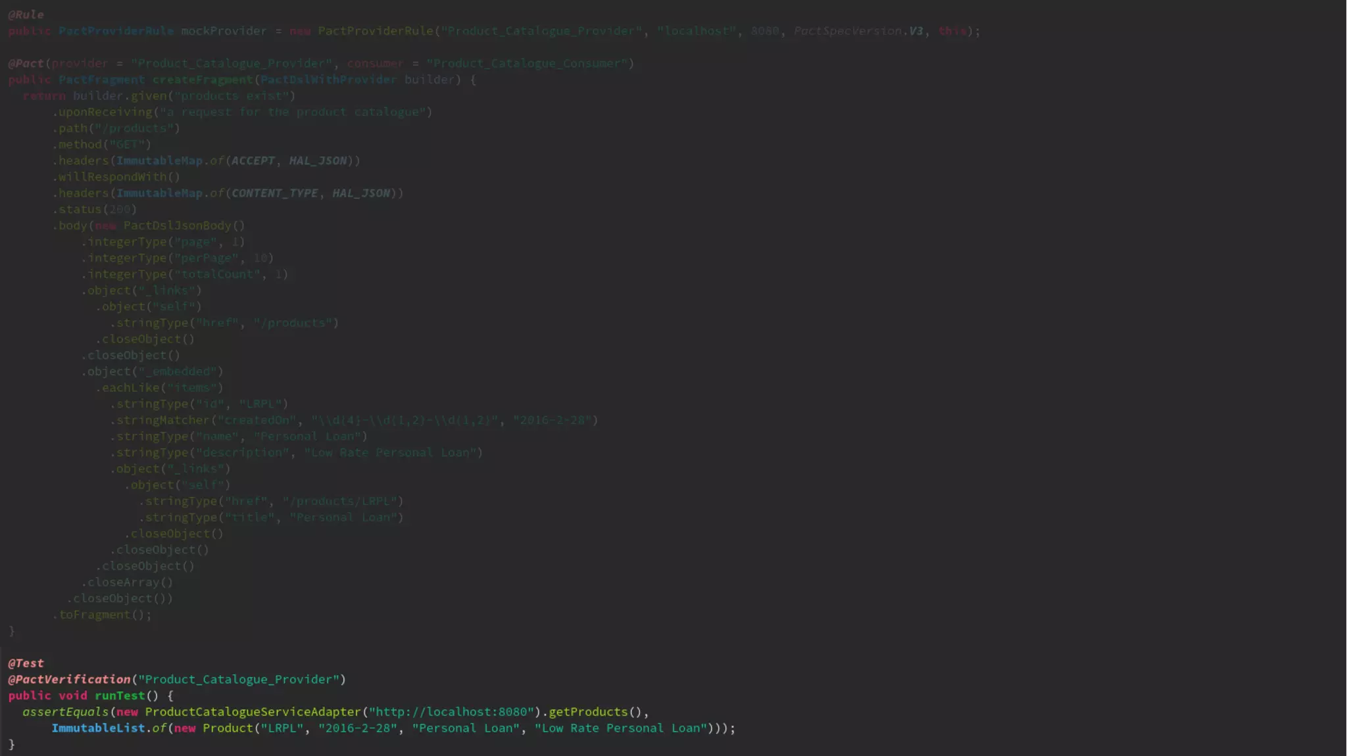Click the @Pact annotation
Screen dimensions: 1347x756
[x=26, y=64]
